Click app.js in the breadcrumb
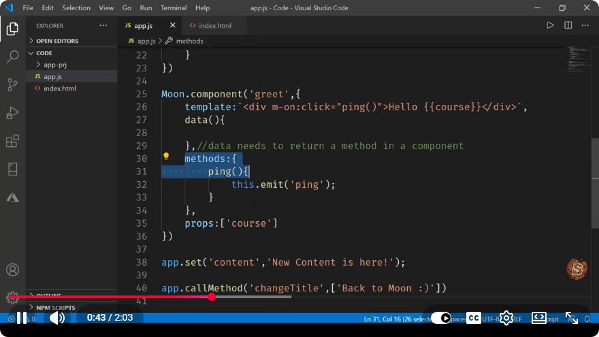The height and width of the screenshot is (337, 599). pos(146,41)
